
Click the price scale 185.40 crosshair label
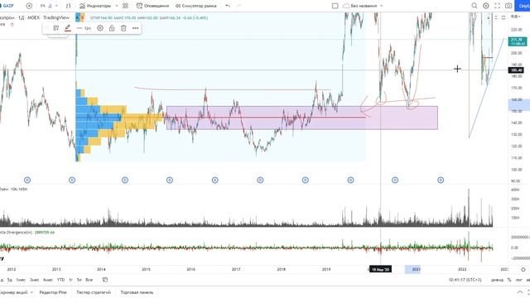(516, 70)
